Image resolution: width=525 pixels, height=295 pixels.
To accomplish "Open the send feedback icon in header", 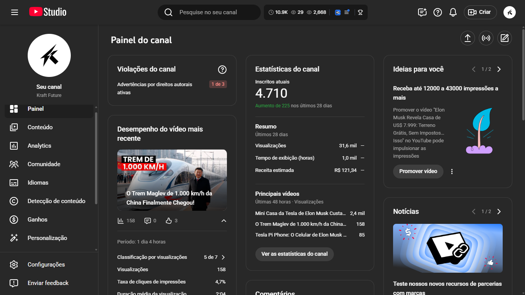I will click(x=422, y=12).
